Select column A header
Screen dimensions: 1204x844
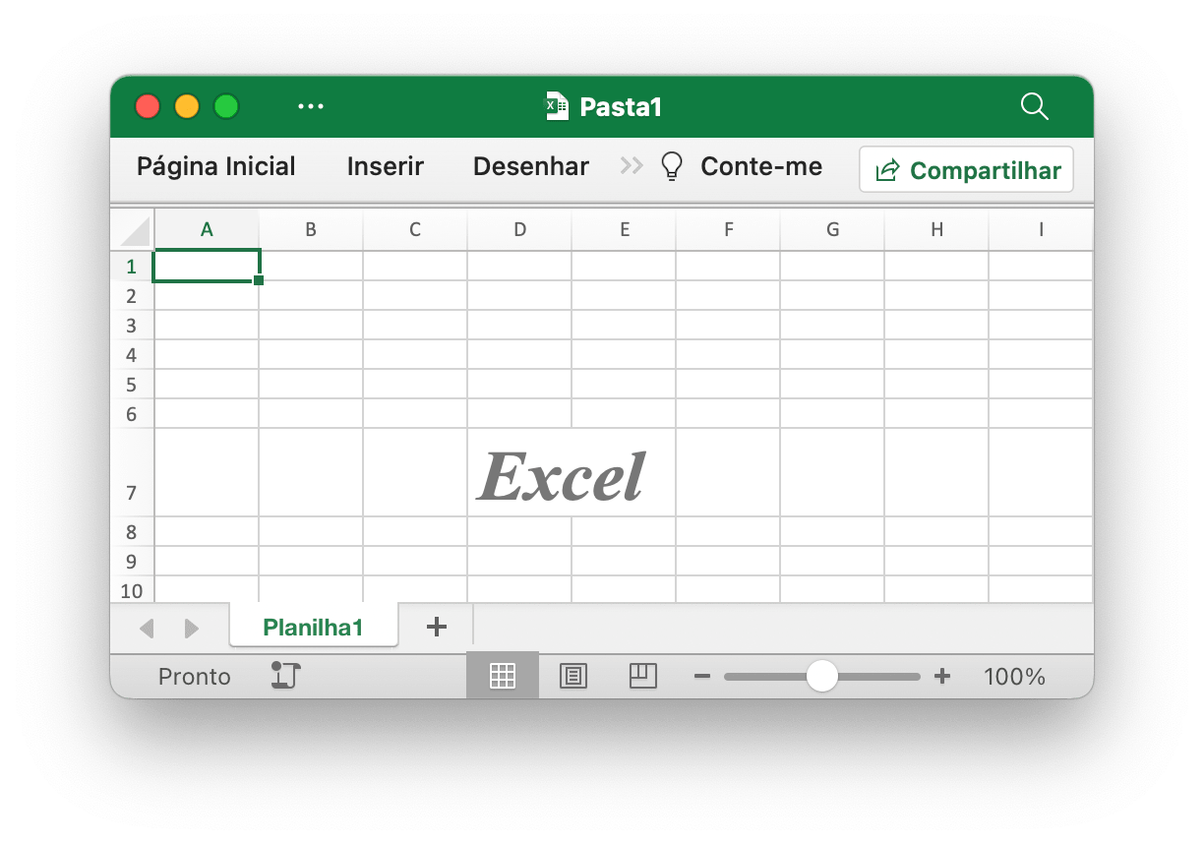207,230
